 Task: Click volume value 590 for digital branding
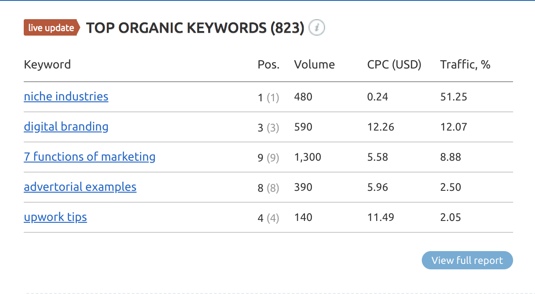[303, 127]
